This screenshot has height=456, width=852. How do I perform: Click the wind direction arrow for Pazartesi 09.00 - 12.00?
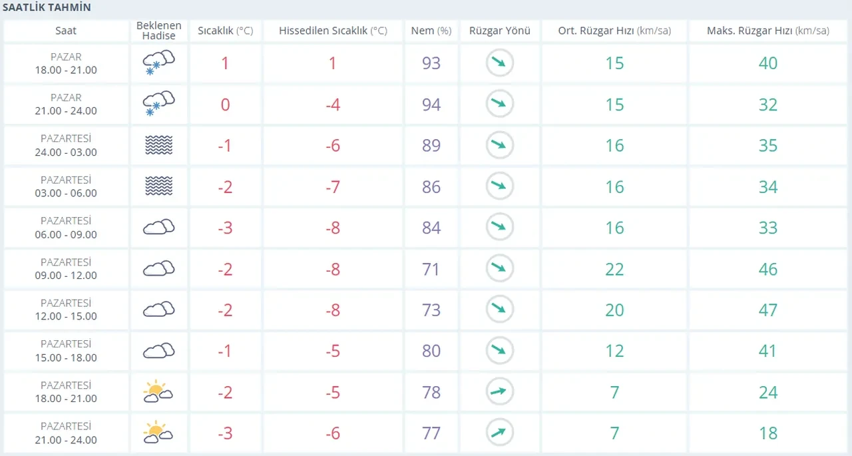[x=499, y=269]
